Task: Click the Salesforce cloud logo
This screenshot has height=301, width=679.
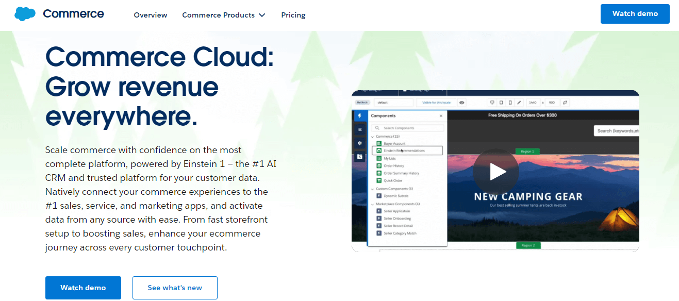Action: (25, 14)
